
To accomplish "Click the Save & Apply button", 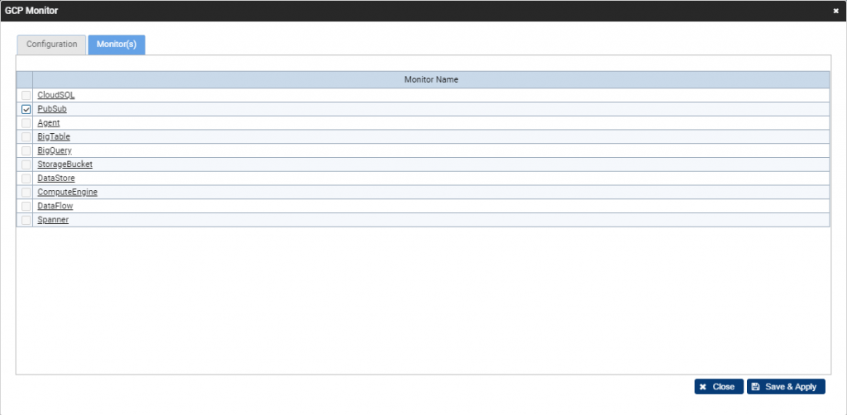I will 786,386.
